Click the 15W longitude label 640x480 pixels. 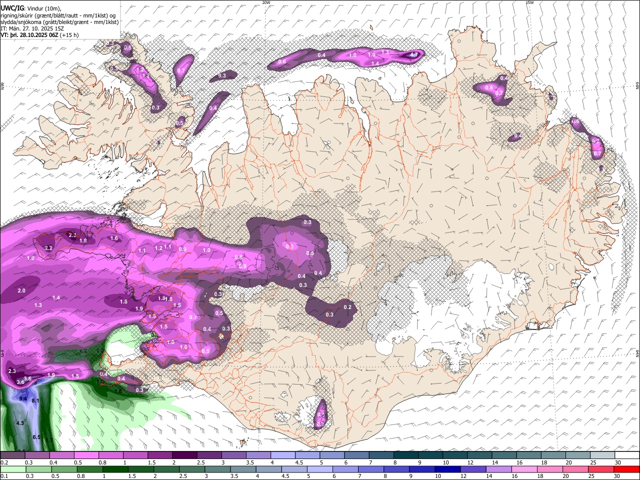pos(529,2)
